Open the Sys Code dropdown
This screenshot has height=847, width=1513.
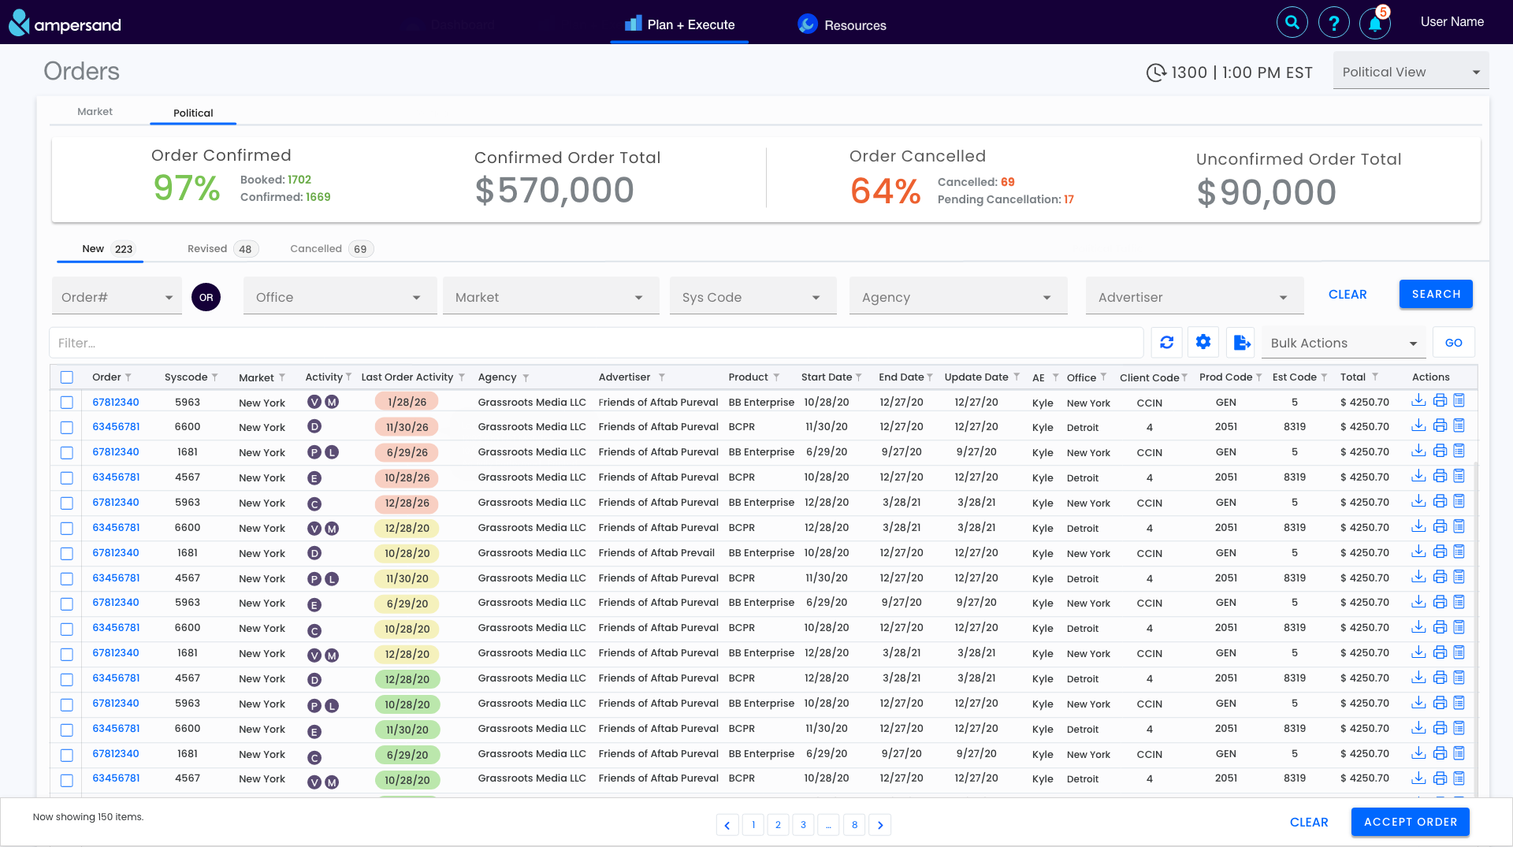pyautogui.click(x=753, y=297)
